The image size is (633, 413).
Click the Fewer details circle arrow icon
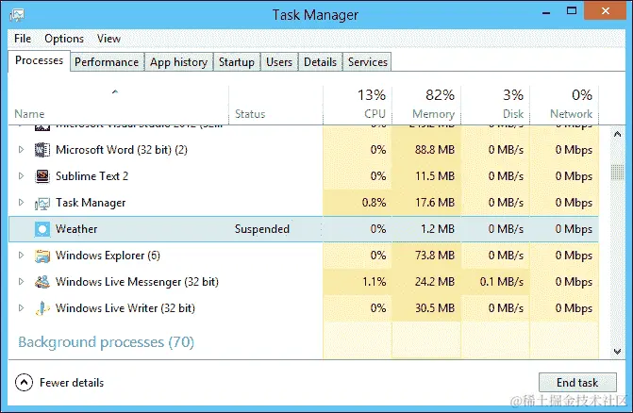(24, 382)
